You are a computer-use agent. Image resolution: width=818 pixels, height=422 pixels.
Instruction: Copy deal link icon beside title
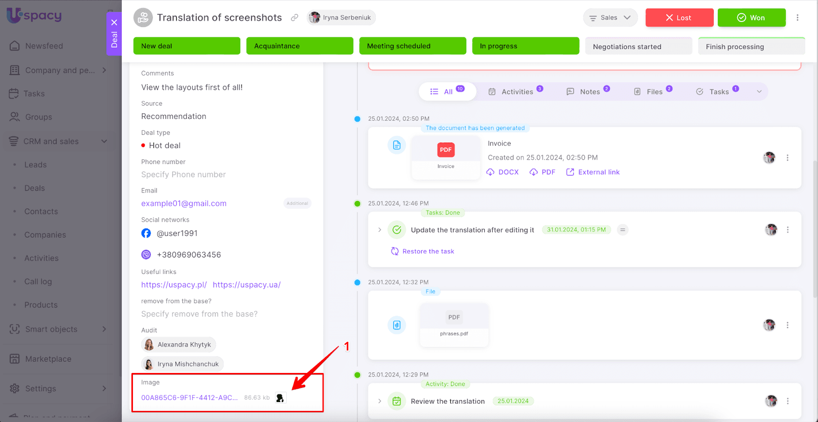pos(294,18)
